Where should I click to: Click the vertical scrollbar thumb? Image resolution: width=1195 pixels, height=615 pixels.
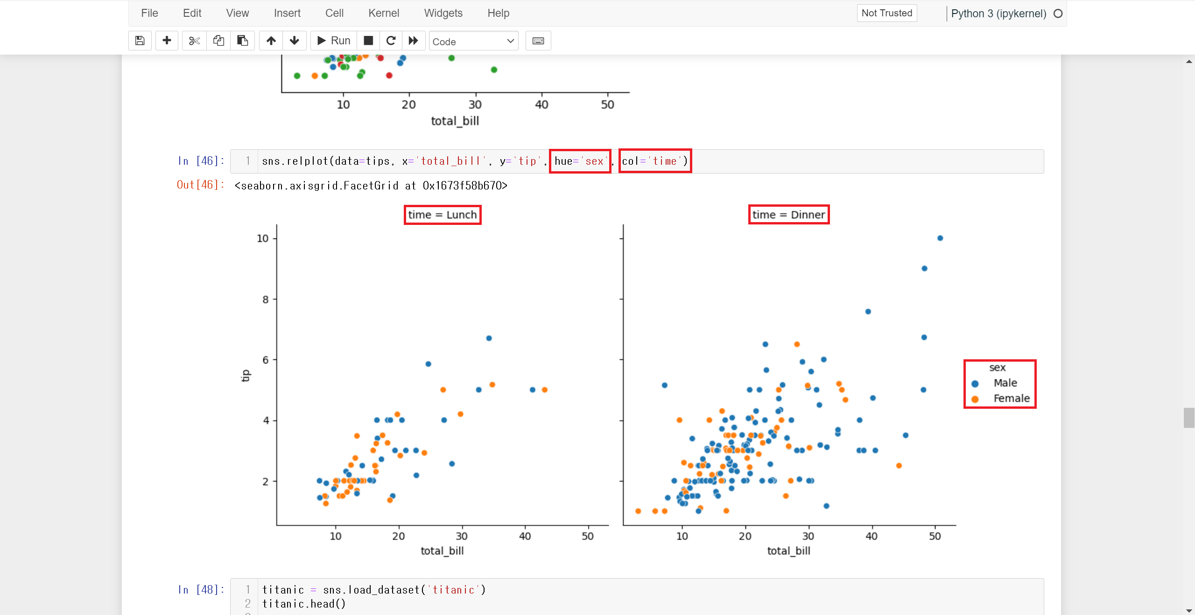[x=1188, y=418]
